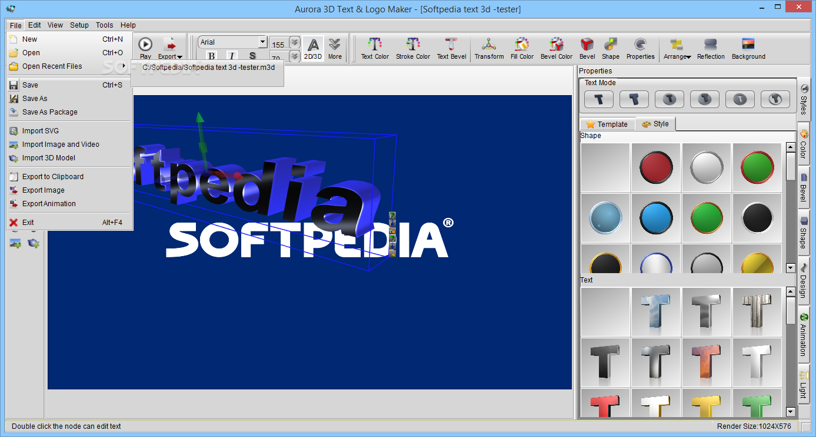
Task: Apply the red T text style
Action: point(605,403)
